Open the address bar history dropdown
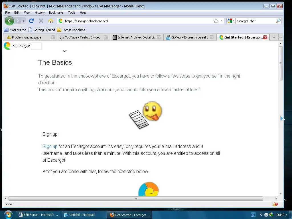292x219 pixels. pos(222,21)
